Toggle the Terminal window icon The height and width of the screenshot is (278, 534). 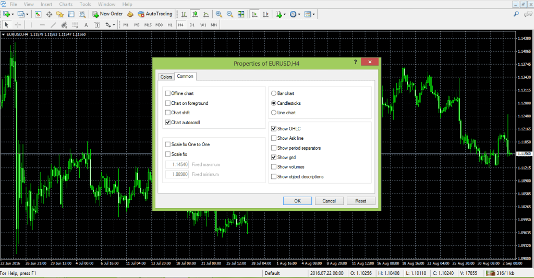pyautogui.click(x=71, y=14)
